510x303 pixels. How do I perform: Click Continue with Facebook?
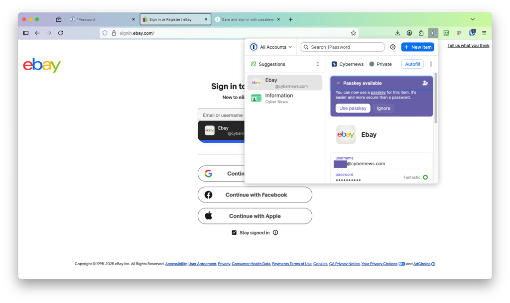[x=255, y=195]
